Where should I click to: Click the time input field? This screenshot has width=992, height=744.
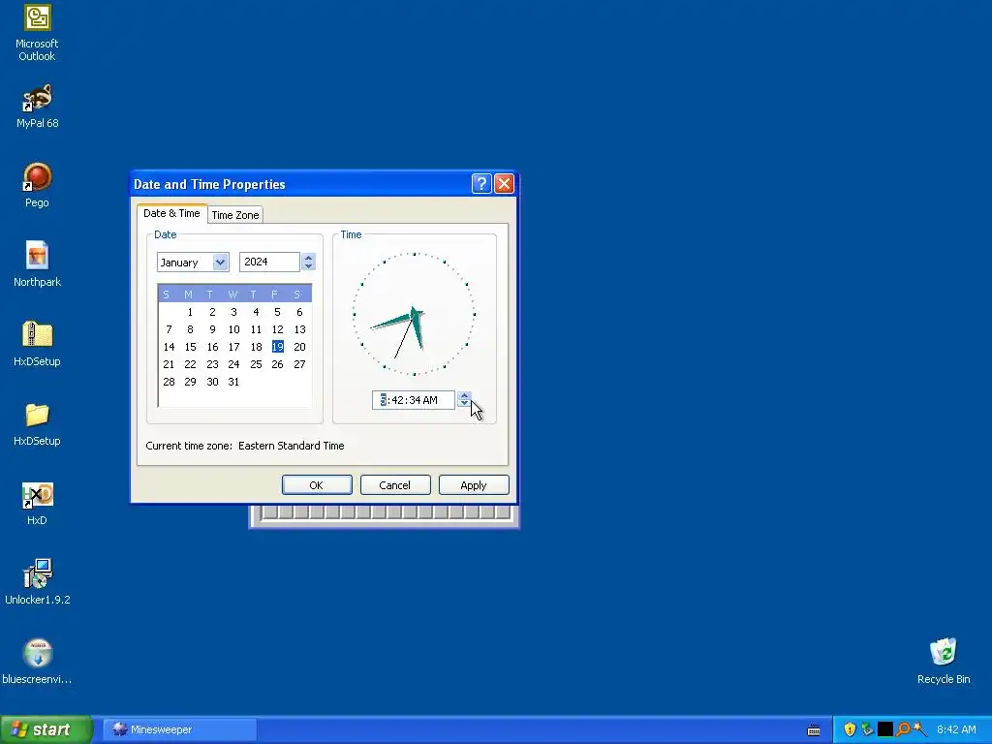pos(413,400)
